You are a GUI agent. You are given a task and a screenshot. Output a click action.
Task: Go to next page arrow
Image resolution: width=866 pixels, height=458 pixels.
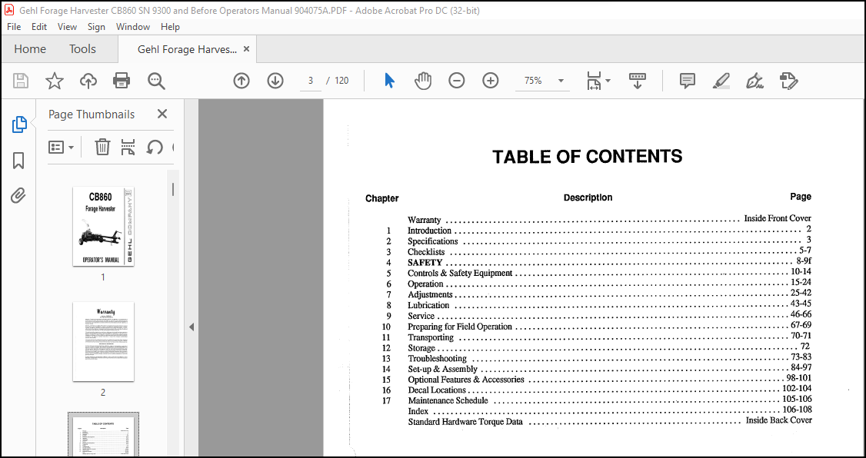275,81
